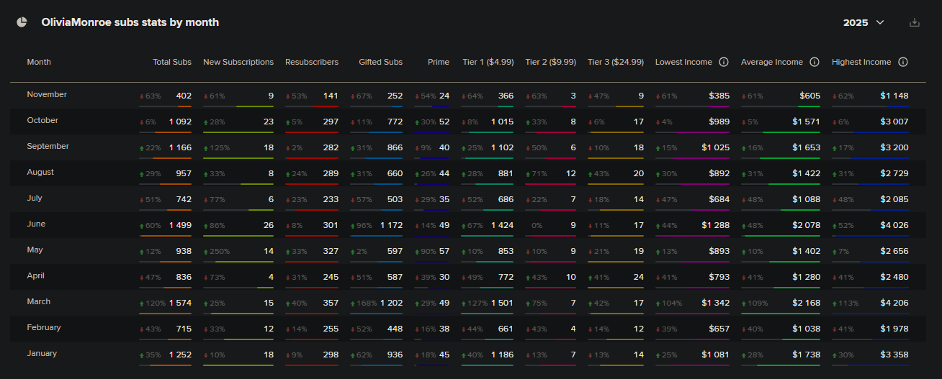Click March resubscribers value 357
The height and width of the screenshot is (379, 942).
coord(331,303)
